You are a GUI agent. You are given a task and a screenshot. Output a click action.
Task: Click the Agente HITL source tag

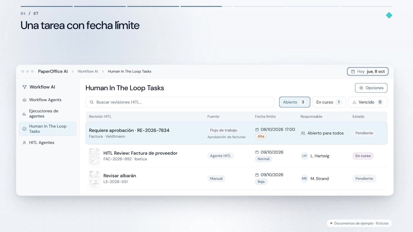[220, 156]
